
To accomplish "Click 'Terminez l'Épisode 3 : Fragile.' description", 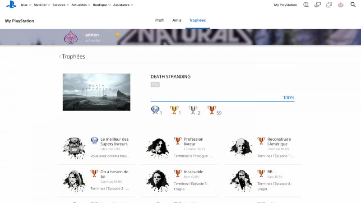I will [x=191, y=186].
